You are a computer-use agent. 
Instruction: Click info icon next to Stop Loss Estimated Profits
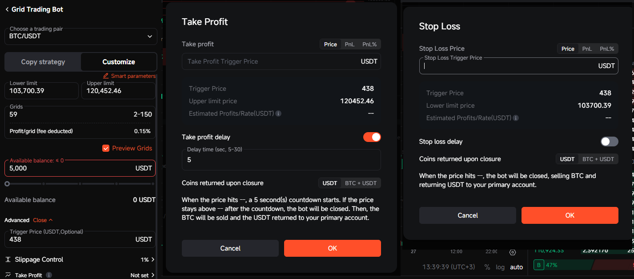coord(516,118)
